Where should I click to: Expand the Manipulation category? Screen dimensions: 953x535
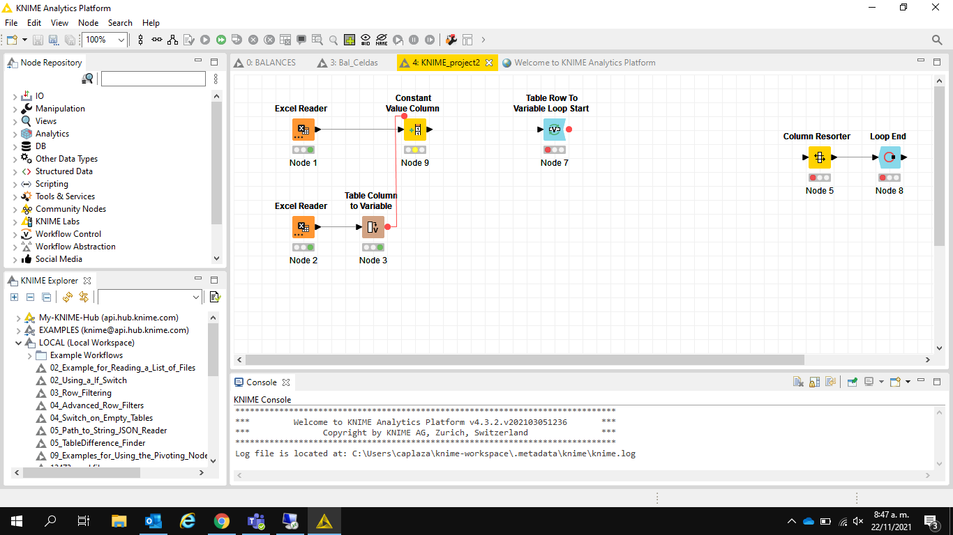click(x=15, y=109)
